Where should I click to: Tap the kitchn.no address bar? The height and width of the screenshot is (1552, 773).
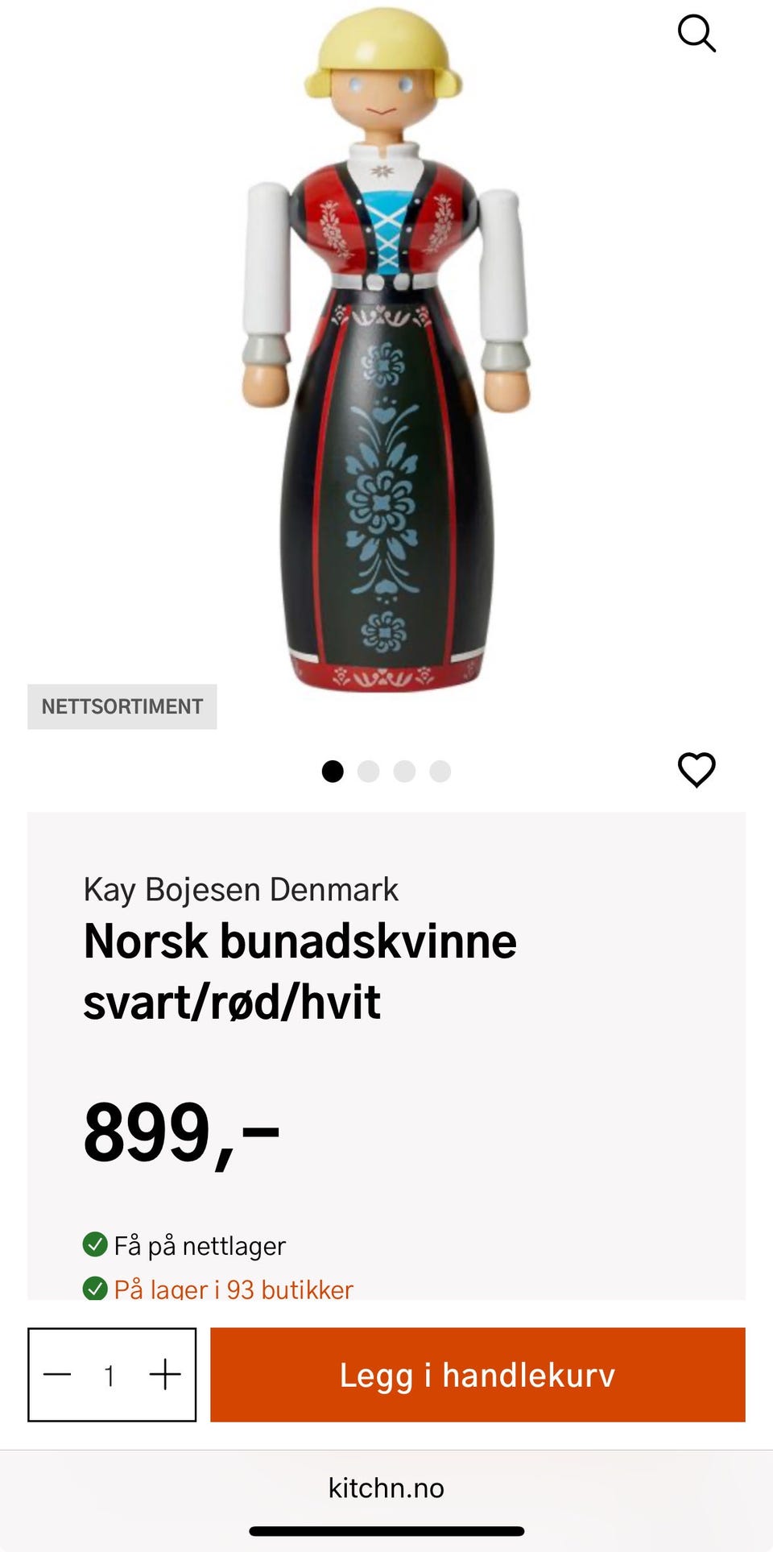pos(386,1488)
